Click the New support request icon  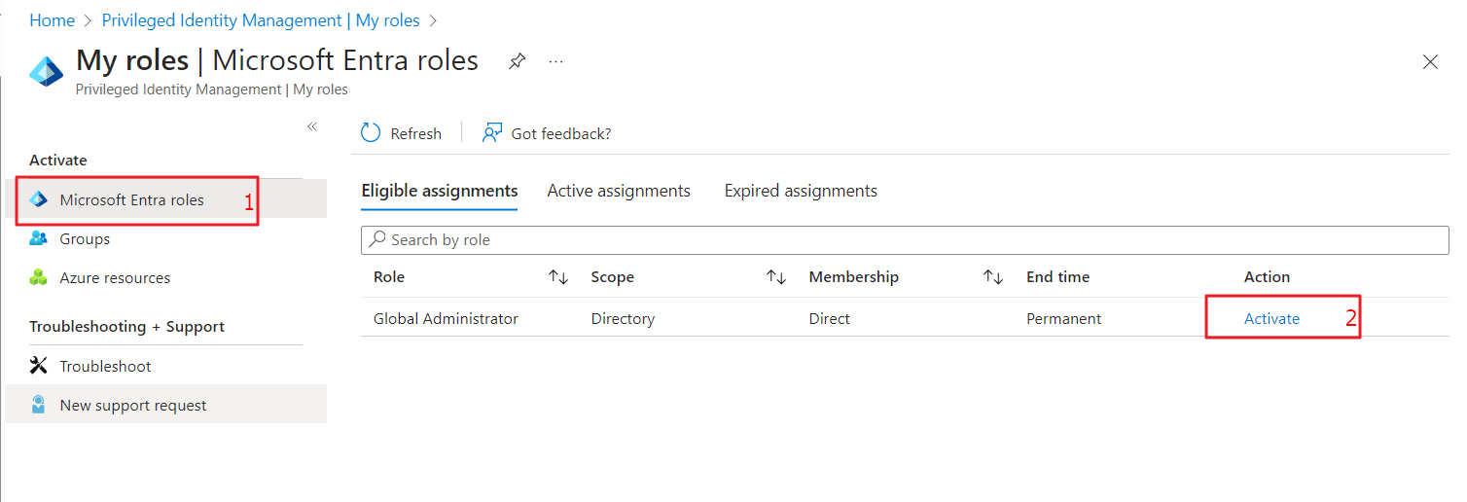tap(39, 405)
